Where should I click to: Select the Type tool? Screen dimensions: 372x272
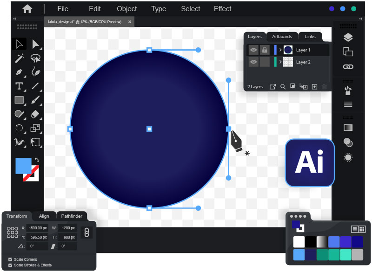[x=19, y=86]
